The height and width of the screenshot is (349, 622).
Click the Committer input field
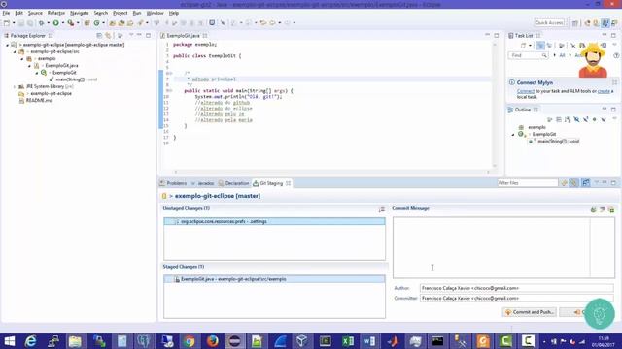point(516,299)
